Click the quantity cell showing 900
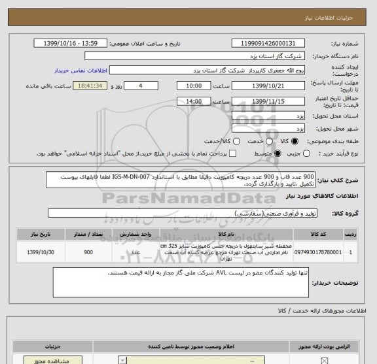Screen dimensions: 377x364 (88, 252)
